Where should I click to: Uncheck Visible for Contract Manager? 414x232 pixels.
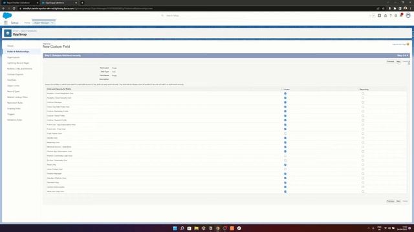tap(285, 102)
